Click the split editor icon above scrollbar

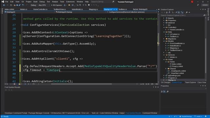[x=158, y=12]
